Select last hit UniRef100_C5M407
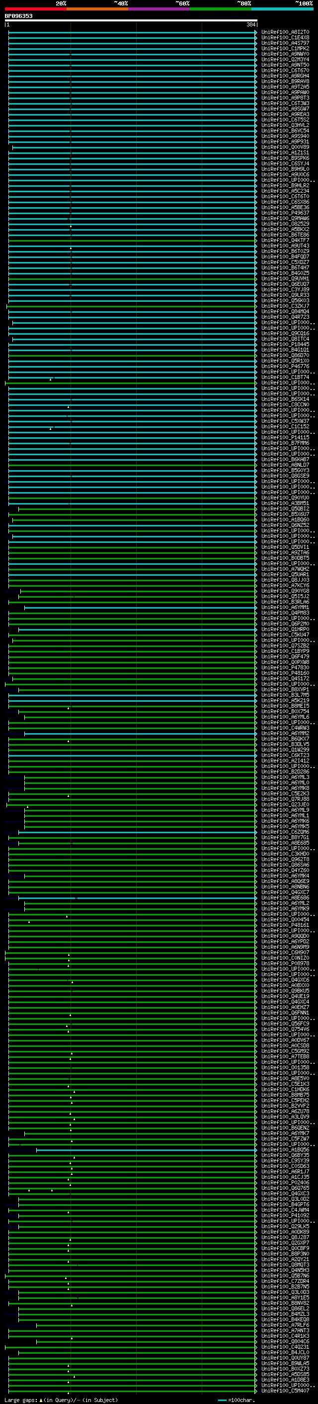Viewport: 318px width, 1404px height. pyautogui.click(x=285, y=1391)
